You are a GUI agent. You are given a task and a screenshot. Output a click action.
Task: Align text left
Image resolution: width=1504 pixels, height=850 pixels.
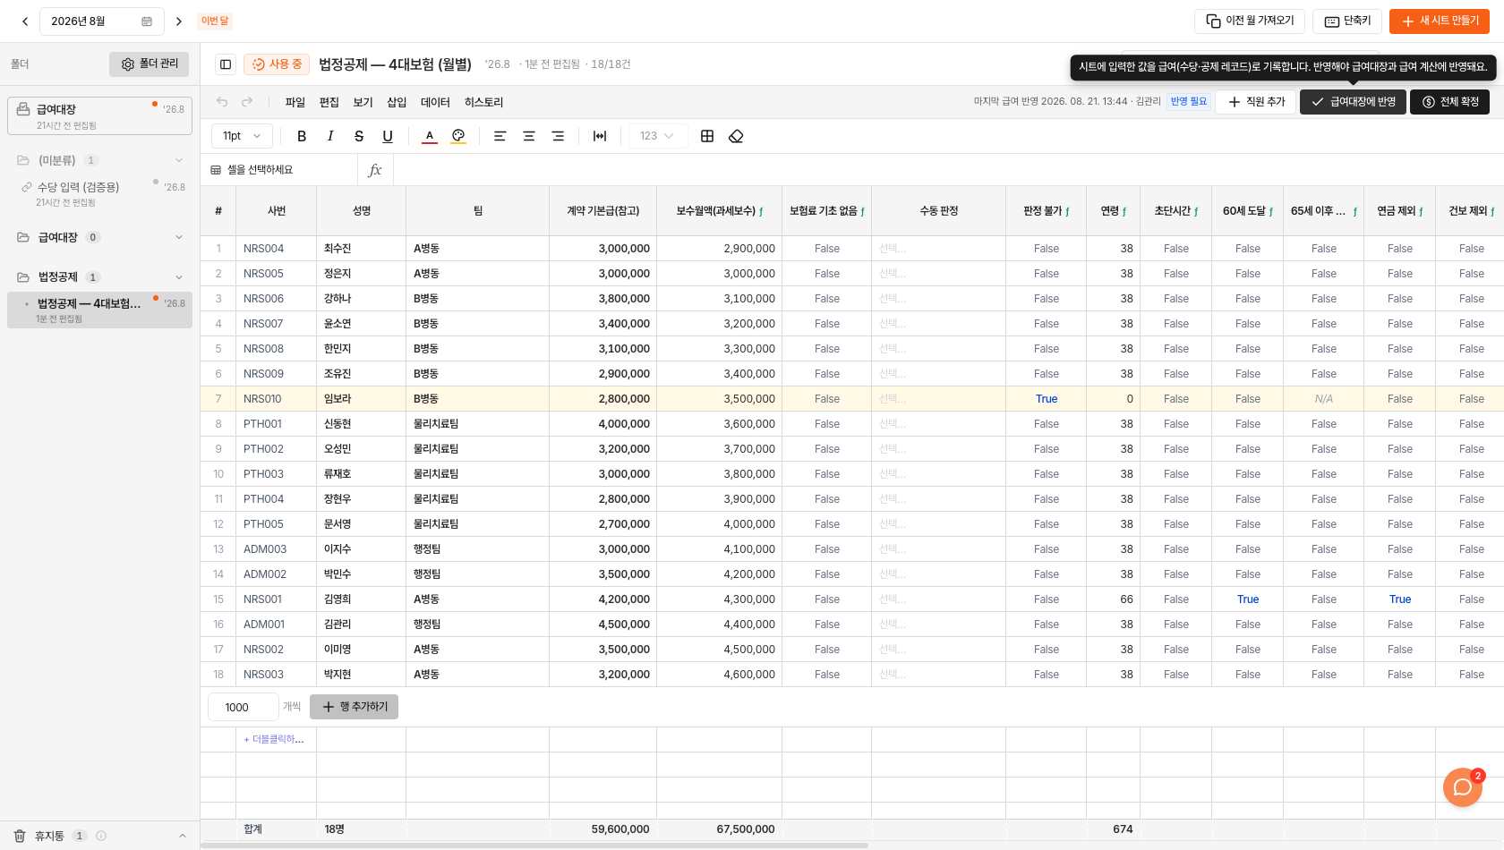(500, 136)
